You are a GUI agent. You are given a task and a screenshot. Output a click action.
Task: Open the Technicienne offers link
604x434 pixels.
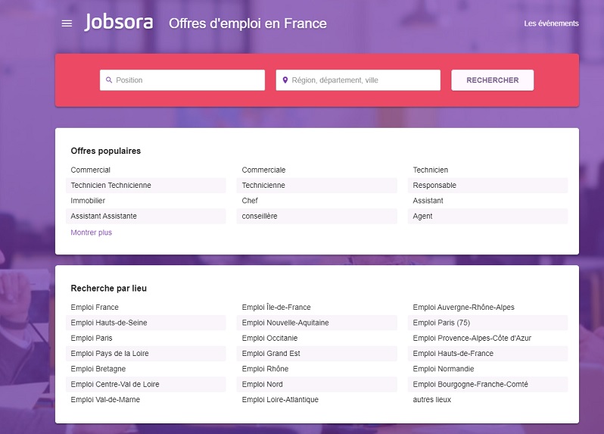tap(263, 186)
